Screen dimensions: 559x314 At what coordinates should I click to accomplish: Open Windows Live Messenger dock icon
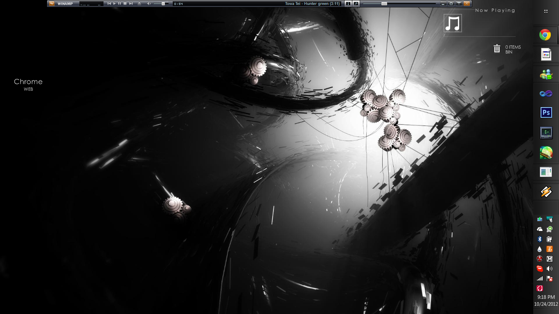point(546,74)
